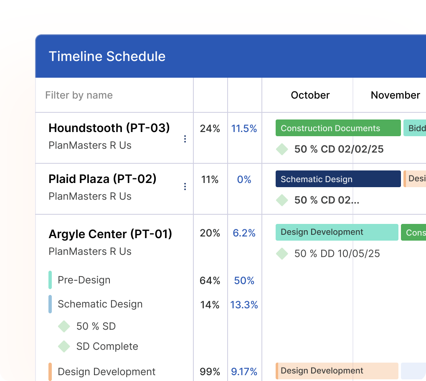Click the Construction Documents progress bar

(x=338, y=128)
